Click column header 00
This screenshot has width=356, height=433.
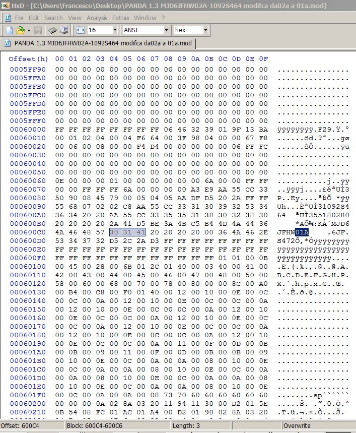coord(59,59)
